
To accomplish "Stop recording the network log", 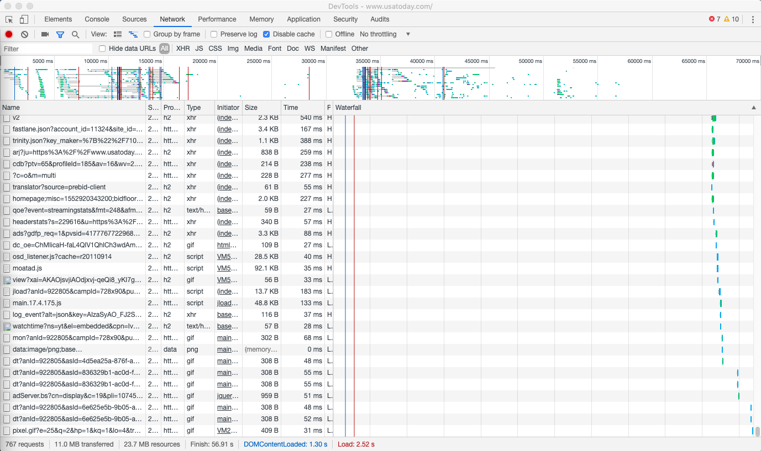I will [9, 34].
